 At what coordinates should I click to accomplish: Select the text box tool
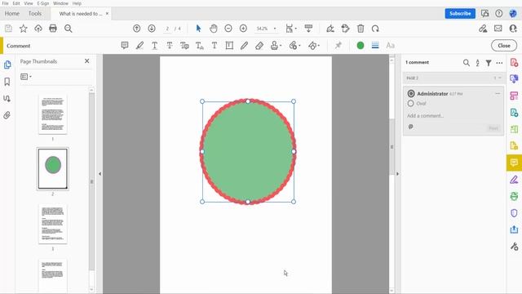(x=229, y=46)
